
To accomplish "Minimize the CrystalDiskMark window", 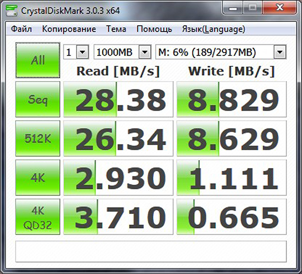I will coord(233,8).
